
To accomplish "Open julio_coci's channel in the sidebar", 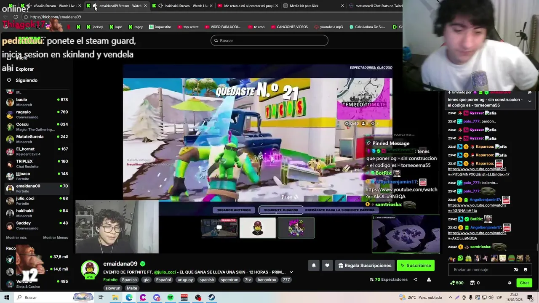I will tap(37, 201).
